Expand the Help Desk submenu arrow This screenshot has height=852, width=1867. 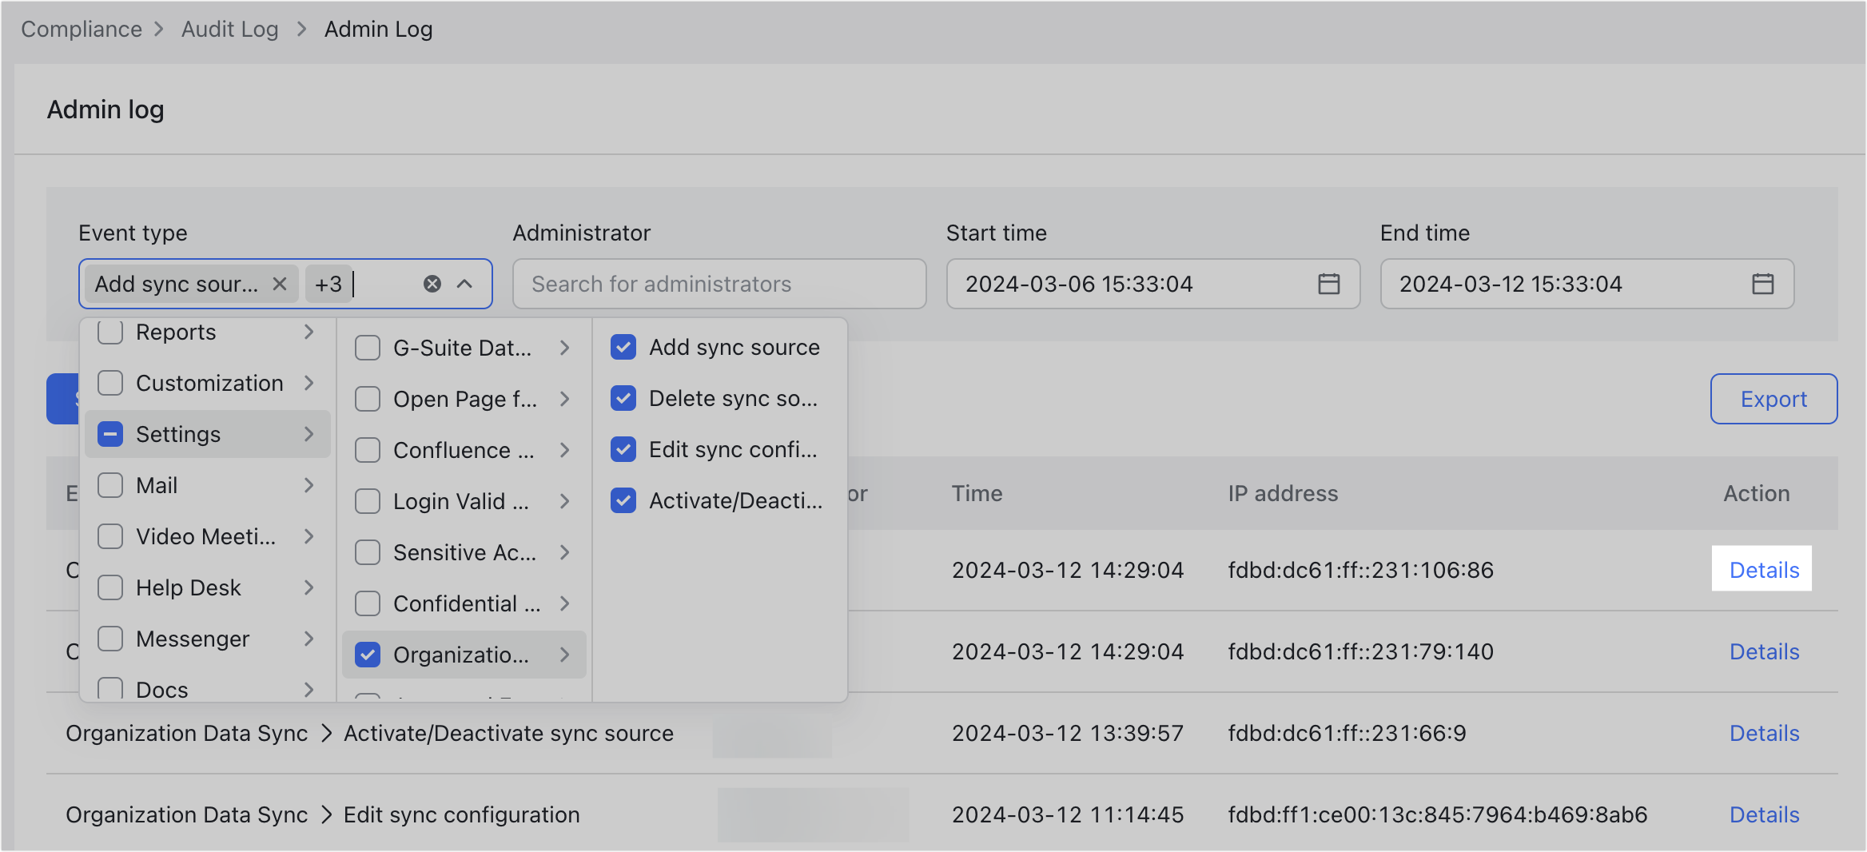pos(309,587)
